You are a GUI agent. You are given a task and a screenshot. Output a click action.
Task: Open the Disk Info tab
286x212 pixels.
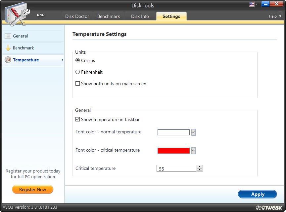coord(140,16)
